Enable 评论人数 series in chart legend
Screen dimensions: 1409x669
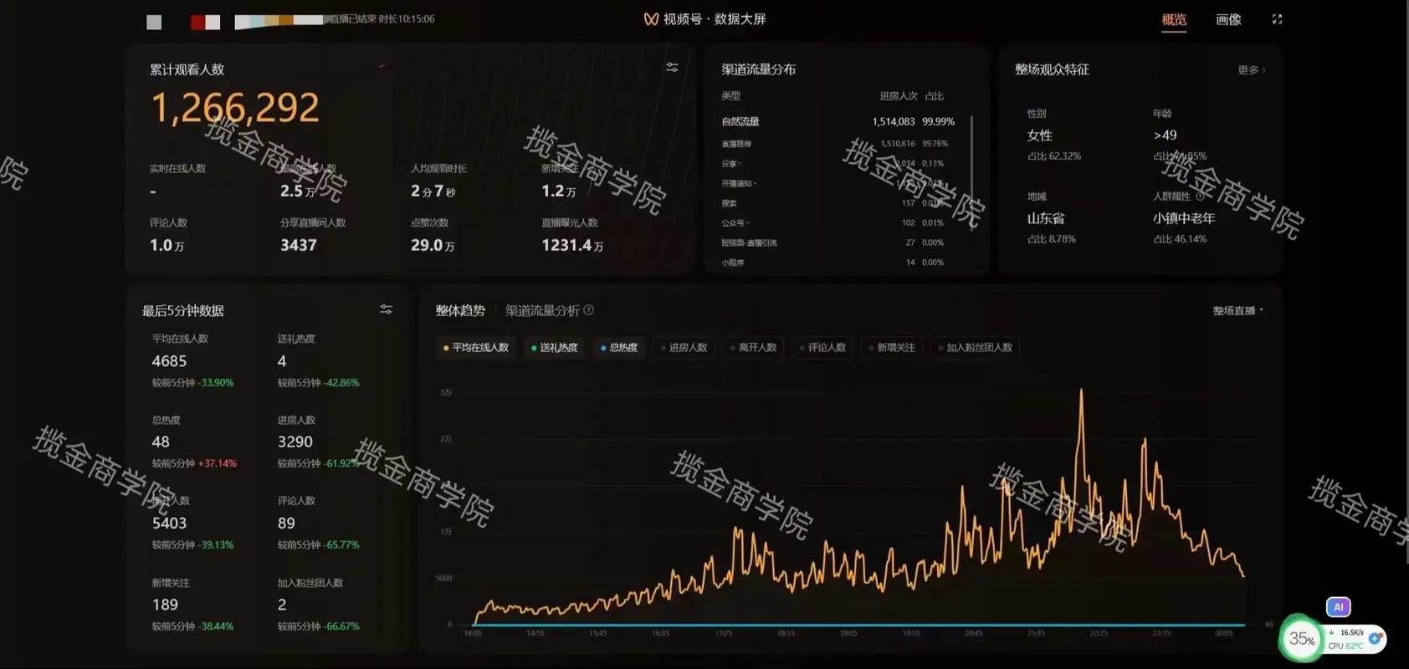[x=822, y=348]
